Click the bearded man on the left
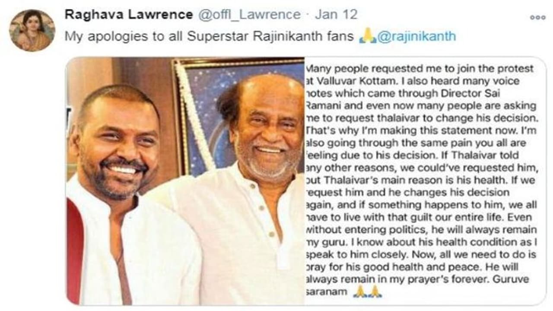This screenshot has height=311, width=553. coord(125,190)
